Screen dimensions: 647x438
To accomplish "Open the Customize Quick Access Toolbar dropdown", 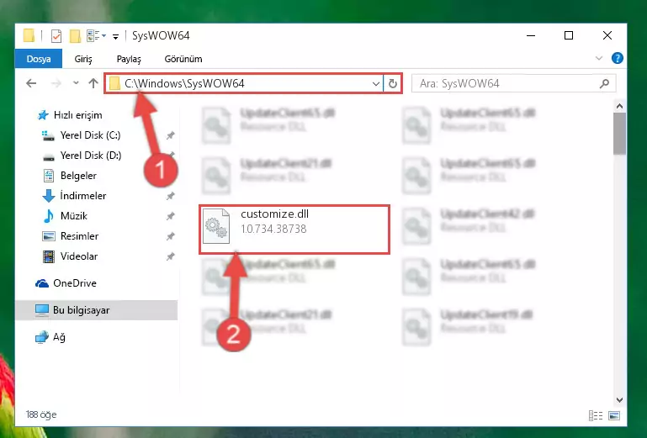I will (x=116, y=37).
